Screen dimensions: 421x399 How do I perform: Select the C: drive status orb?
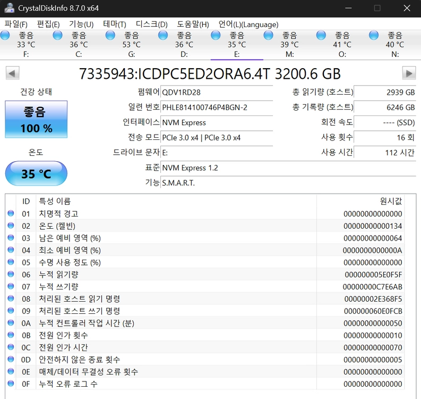click(57, 35)
